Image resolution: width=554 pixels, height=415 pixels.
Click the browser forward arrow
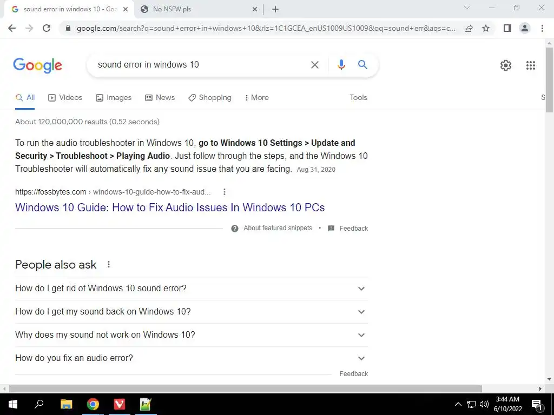(x=29, y=28)
